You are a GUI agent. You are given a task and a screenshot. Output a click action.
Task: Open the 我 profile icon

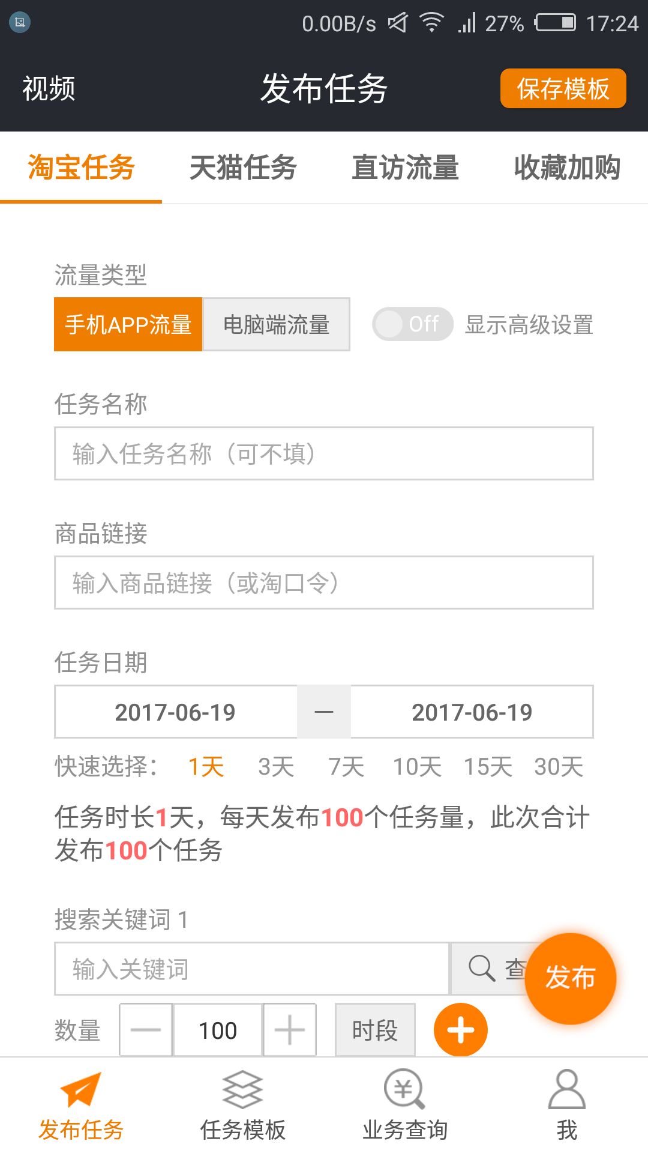pos(566,1089)
